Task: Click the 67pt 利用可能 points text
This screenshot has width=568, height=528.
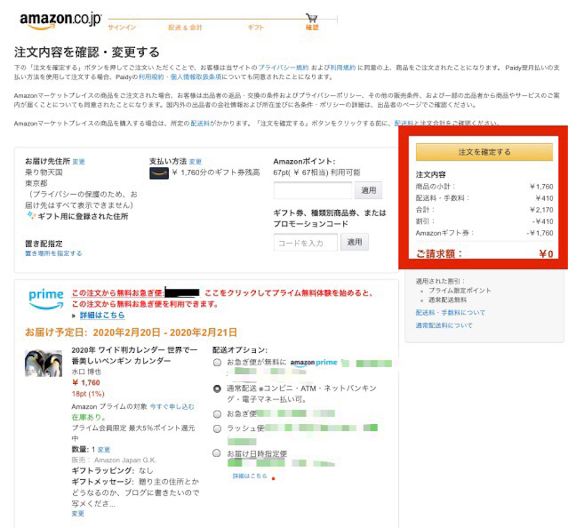Action: [x=317, y=172]
